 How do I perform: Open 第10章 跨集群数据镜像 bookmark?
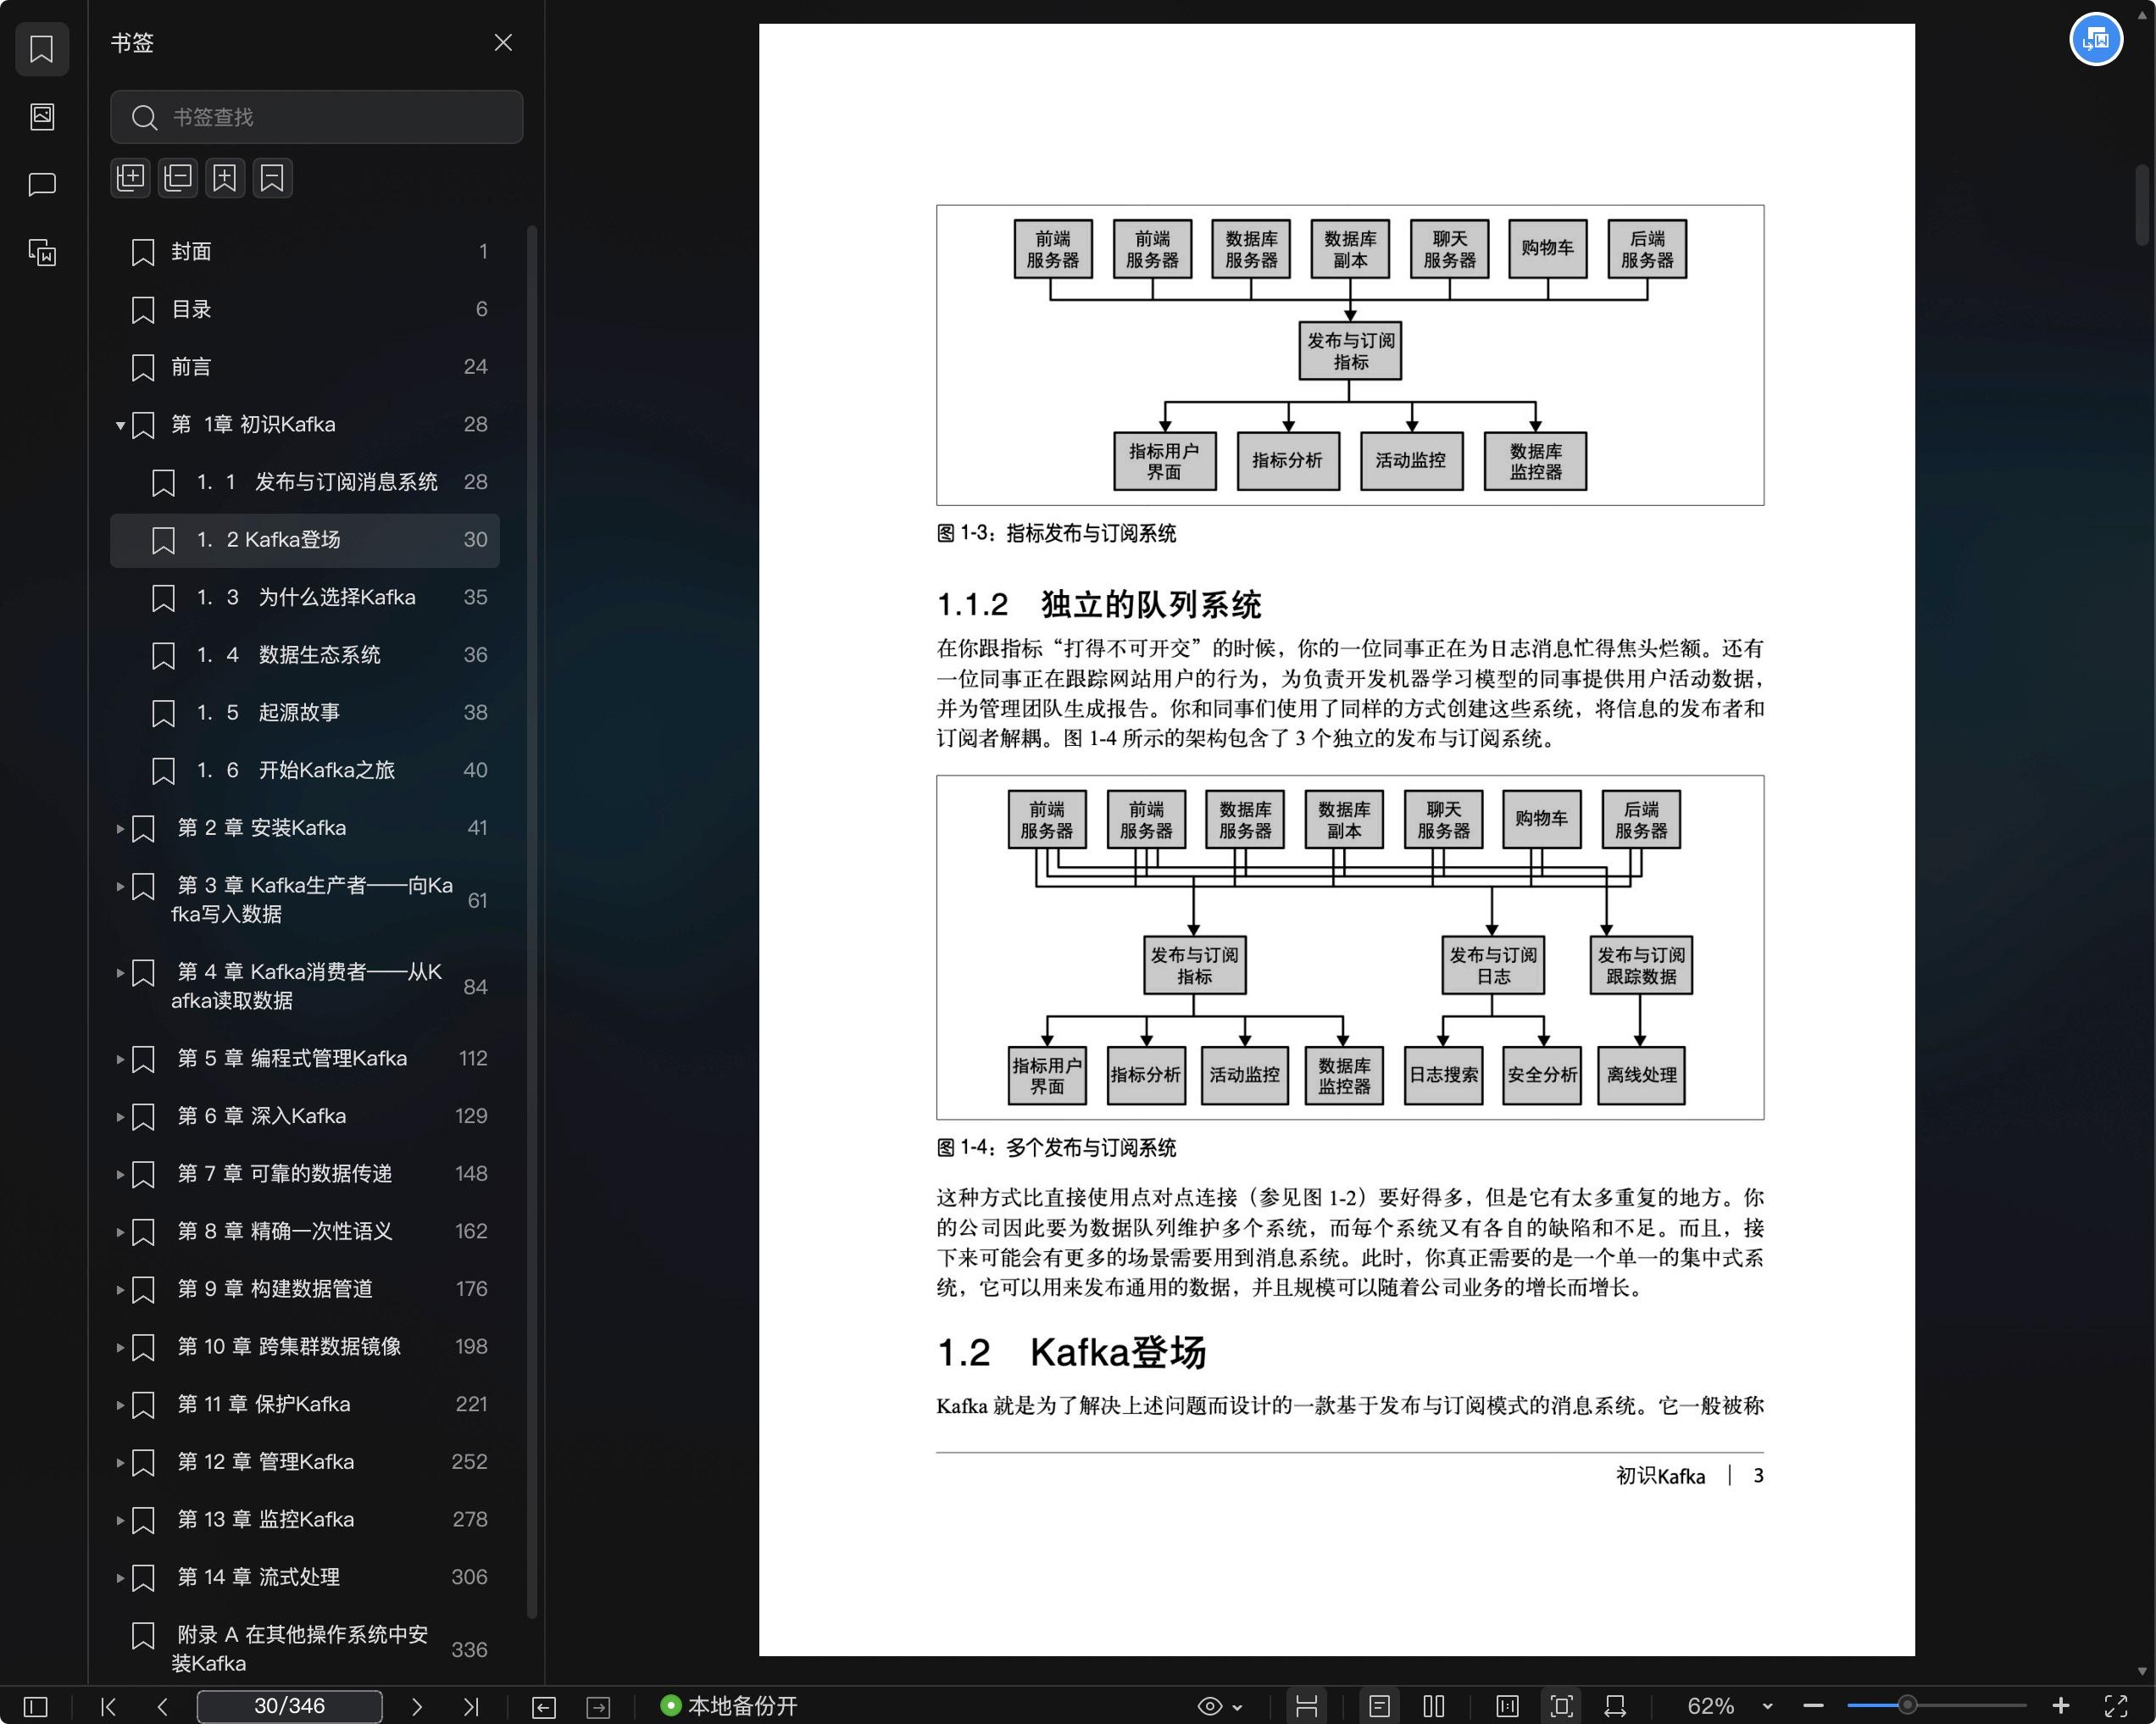pos(305,1347)
